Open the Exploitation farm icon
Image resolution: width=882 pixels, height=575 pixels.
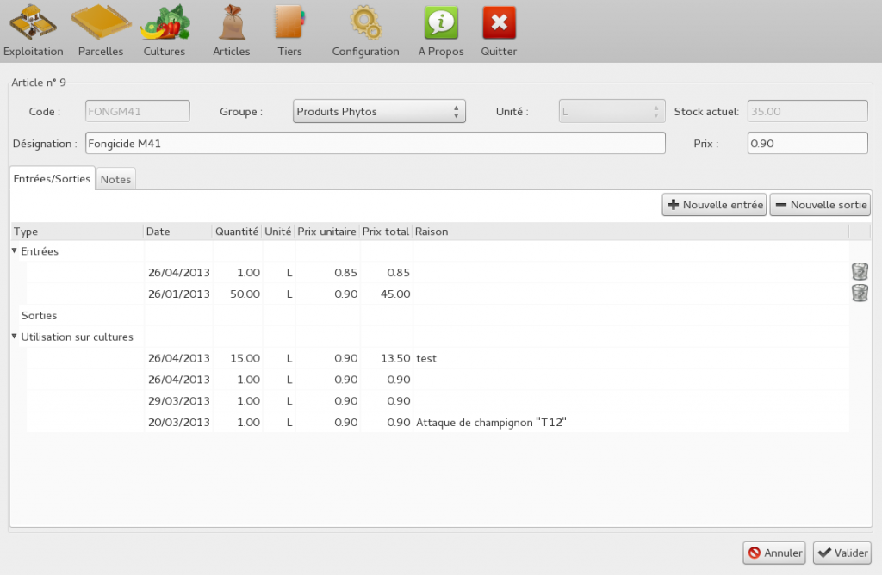point(33,23)
